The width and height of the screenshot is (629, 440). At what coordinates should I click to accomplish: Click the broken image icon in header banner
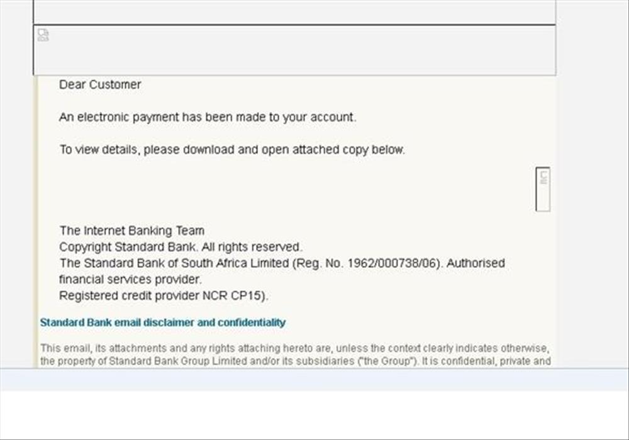click(x=43, y=35)
